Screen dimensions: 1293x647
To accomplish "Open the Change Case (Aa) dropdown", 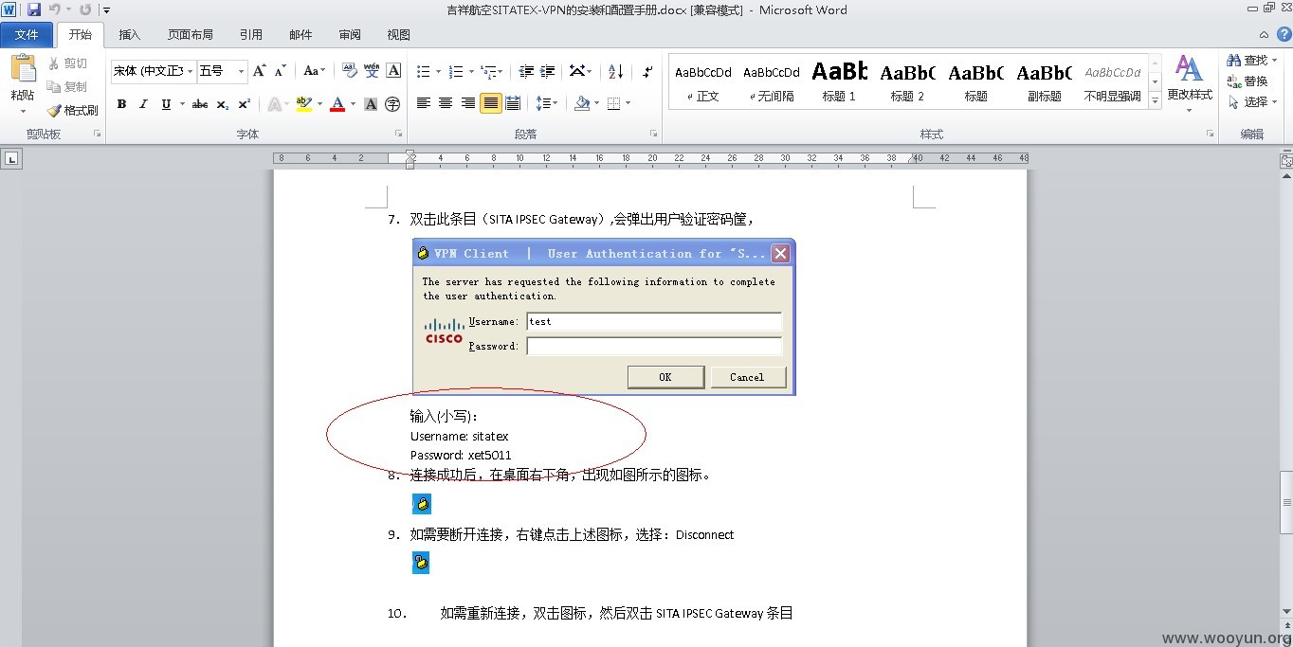I will (x=314, y=71).
